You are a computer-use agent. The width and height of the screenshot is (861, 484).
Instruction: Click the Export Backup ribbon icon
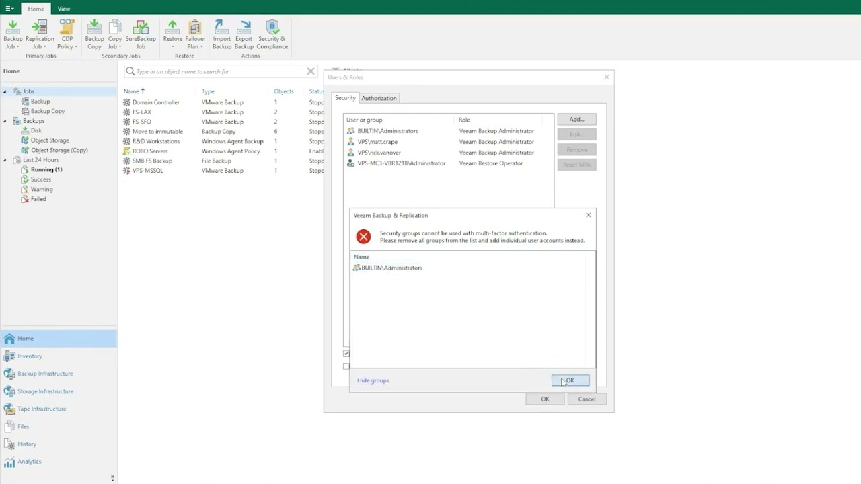[x=244, y=34]
